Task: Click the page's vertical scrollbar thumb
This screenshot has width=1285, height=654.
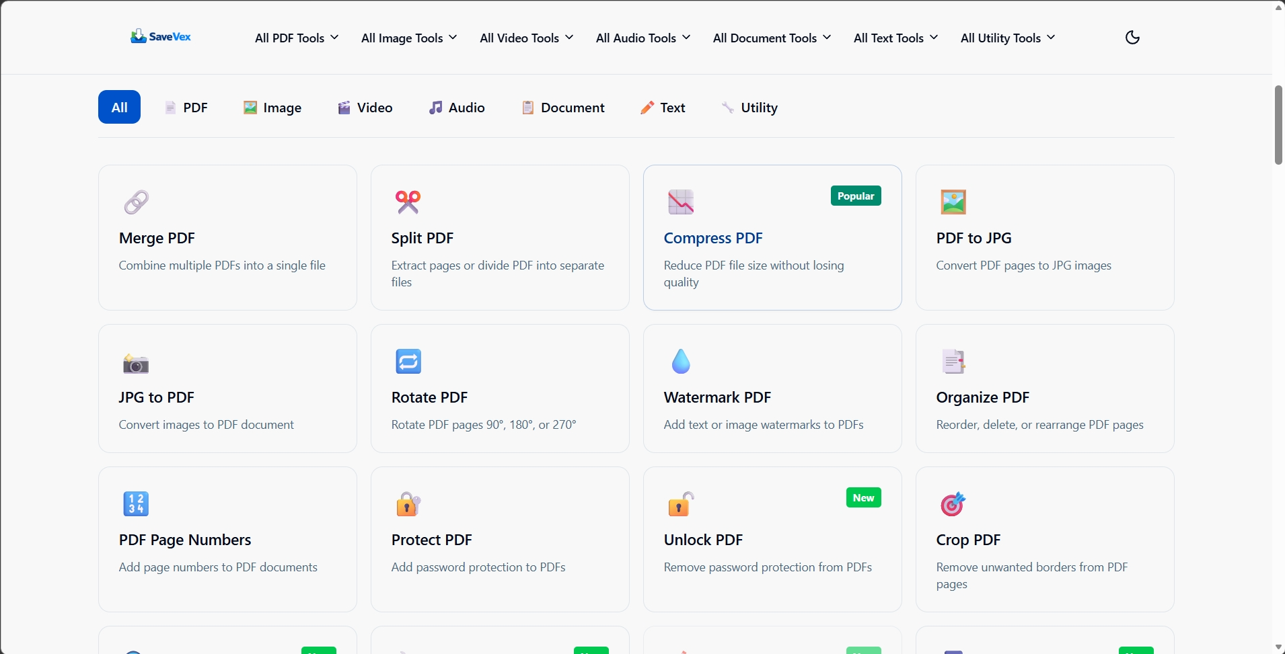Action: coord(1278,125)
